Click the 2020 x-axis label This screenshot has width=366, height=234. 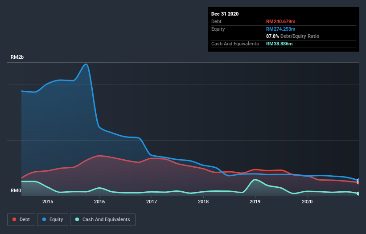307,202
